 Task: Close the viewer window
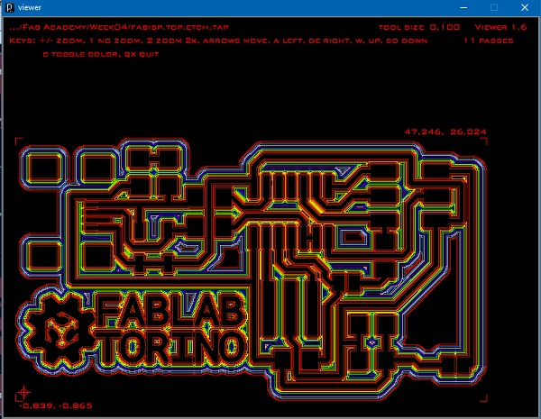[525, 7]
